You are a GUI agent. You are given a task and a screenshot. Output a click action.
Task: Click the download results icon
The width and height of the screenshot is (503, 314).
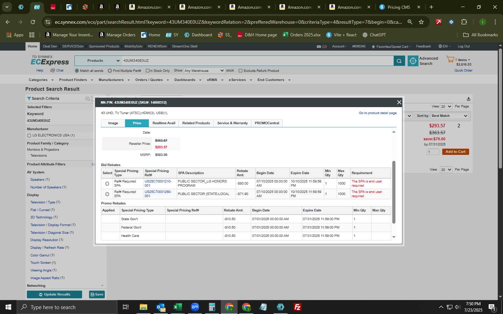pos(468,99)
